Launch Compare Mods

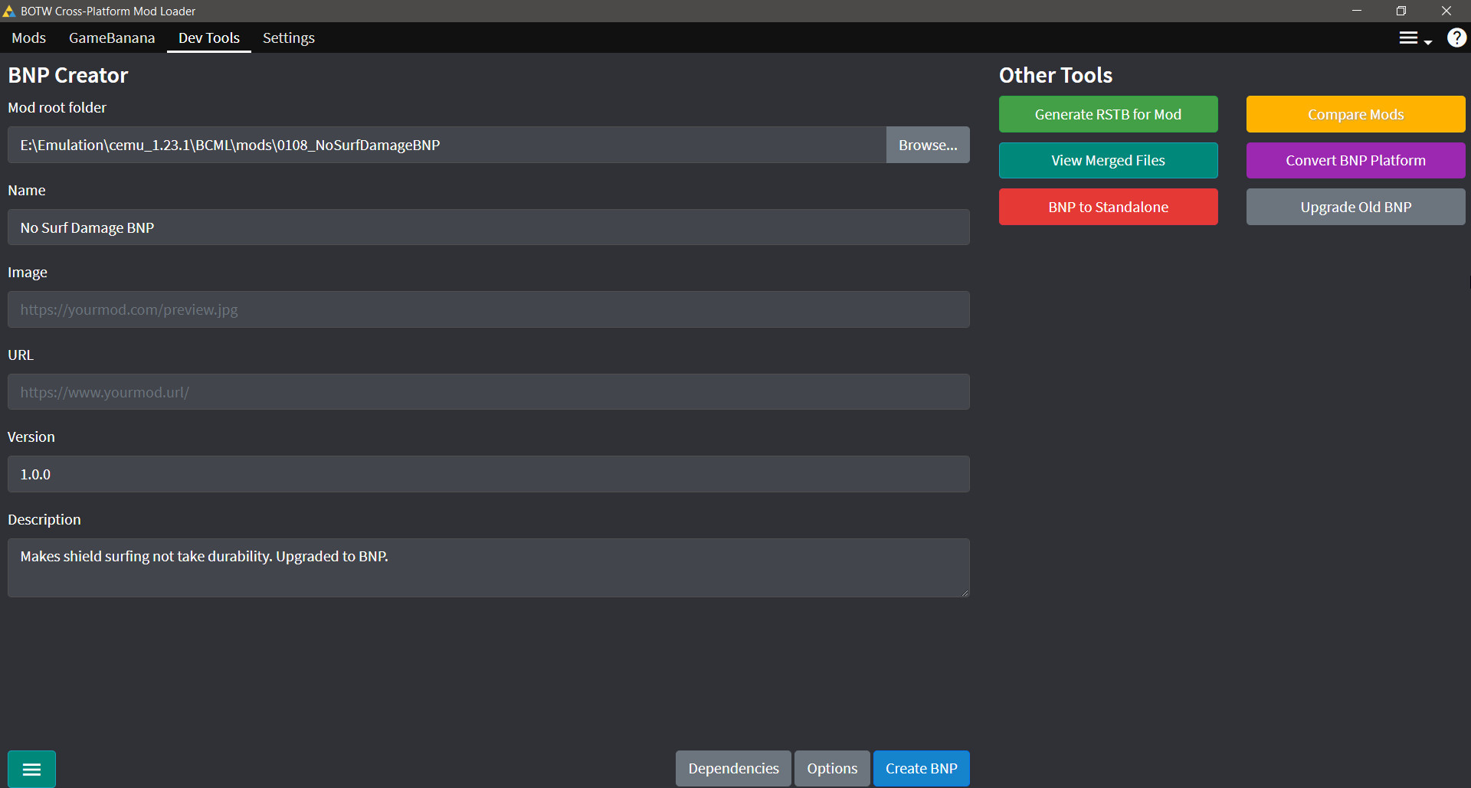(1355, 113)
